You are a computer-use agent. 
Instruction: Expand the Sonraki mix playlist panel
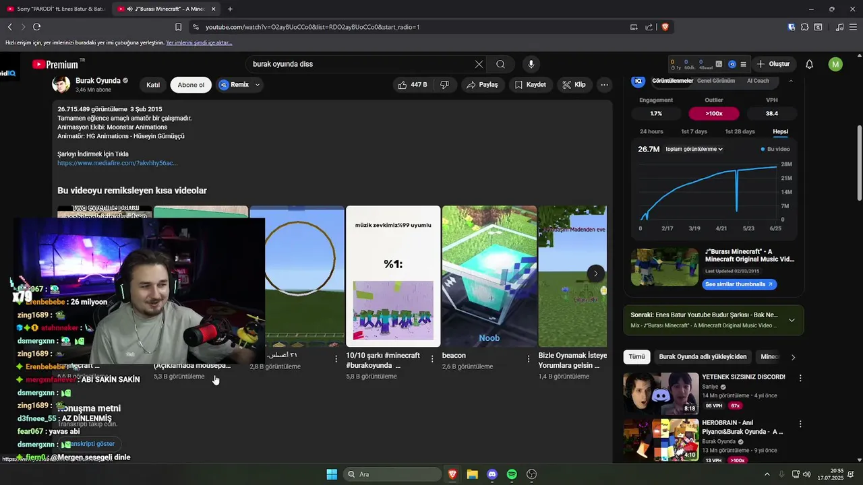pyautogui.click(x=792, y=320)
